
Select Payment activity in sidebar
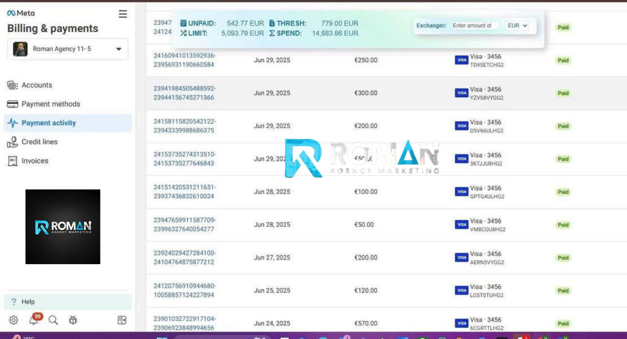click(x=49, y=123)
